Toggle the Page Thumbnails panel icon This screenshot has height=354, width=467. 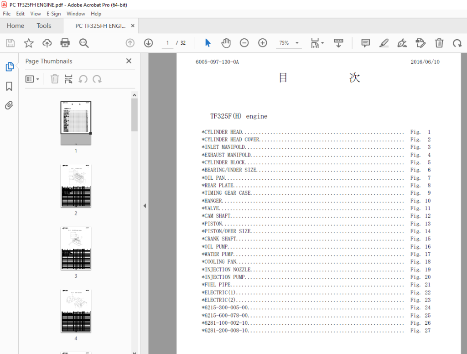pyautogui.click(x=10, y=67)
